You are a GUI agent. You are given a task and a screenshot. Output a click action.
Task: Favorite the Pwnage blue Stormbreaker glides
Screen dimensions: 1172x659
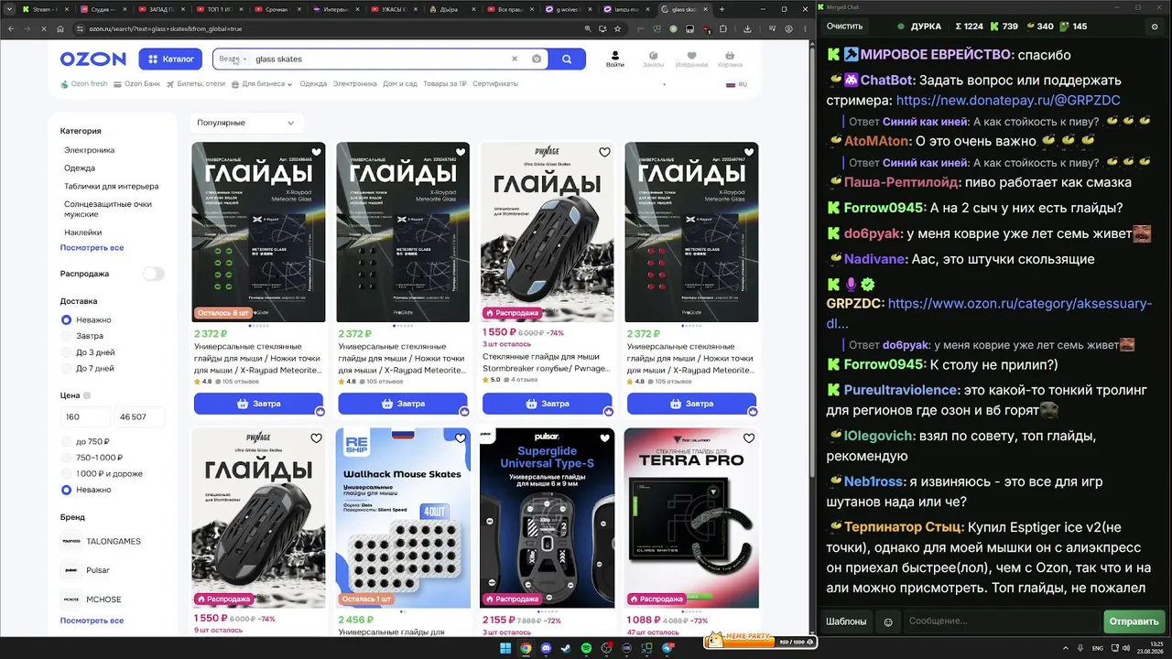[604, 153]
